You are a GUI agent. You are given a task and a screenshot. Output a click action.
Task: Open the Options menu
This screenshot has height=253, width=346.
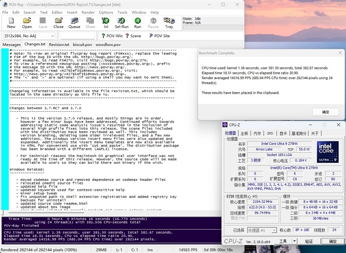[106, 13]
